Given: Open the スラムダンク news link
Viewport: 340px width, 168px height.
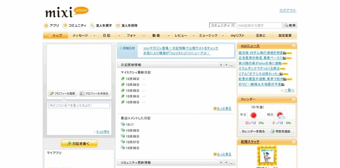Looking at the screenshot, I should (259, 68).
